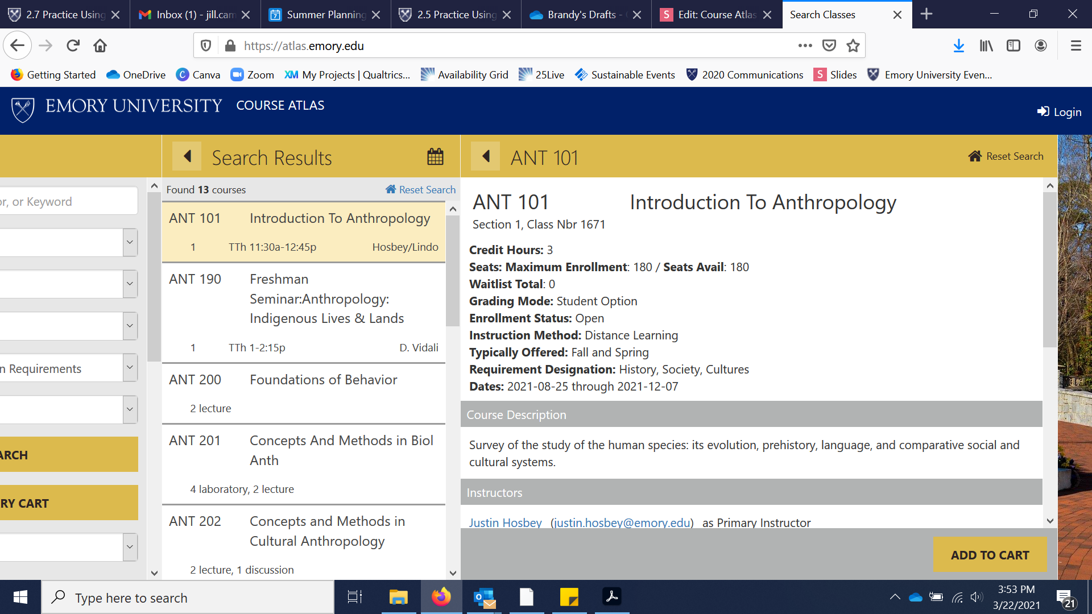
Task: Open the first dropdown below the Keyword field
Action: point(130,243)
